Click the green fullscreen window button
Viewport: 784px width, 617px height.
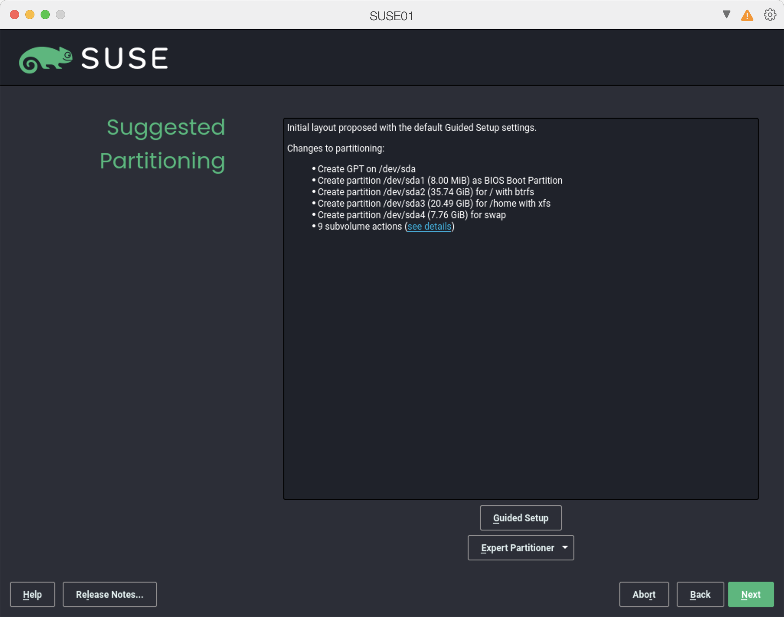click(x=45, y=15)
